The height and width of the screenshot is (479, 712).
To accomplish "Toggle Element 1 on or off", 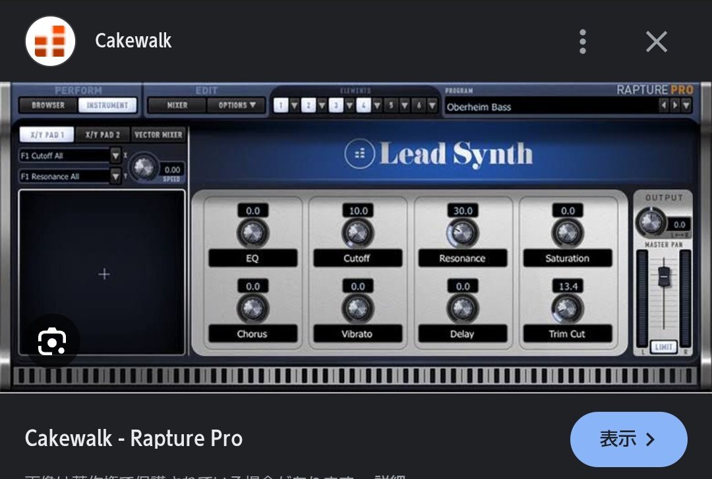I will (281, 106).
